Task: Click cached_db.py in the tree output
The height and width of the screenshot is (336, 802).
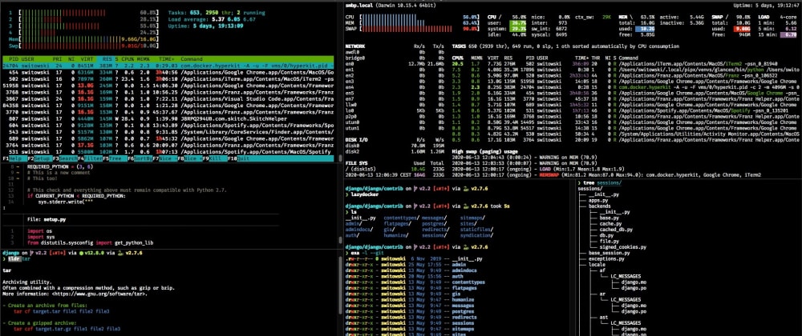Action: 615,230
